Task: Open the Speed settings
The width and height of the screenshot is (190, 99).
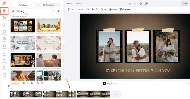Action: (x=113, y=9)
